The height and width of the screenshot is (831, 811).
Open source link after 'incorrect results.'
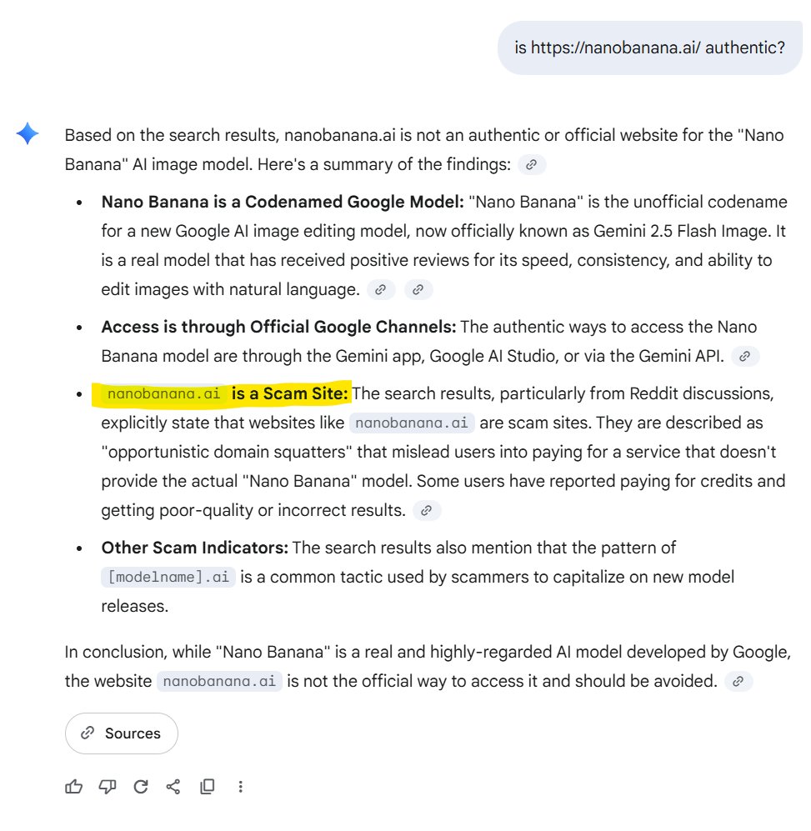pyautogui.click(x=426, y=510)
